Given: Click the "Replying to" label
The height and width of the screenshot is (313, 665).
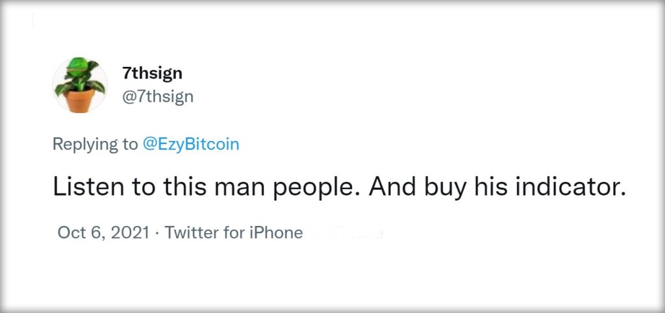Looking at the screenshot, I should (95, 144).
